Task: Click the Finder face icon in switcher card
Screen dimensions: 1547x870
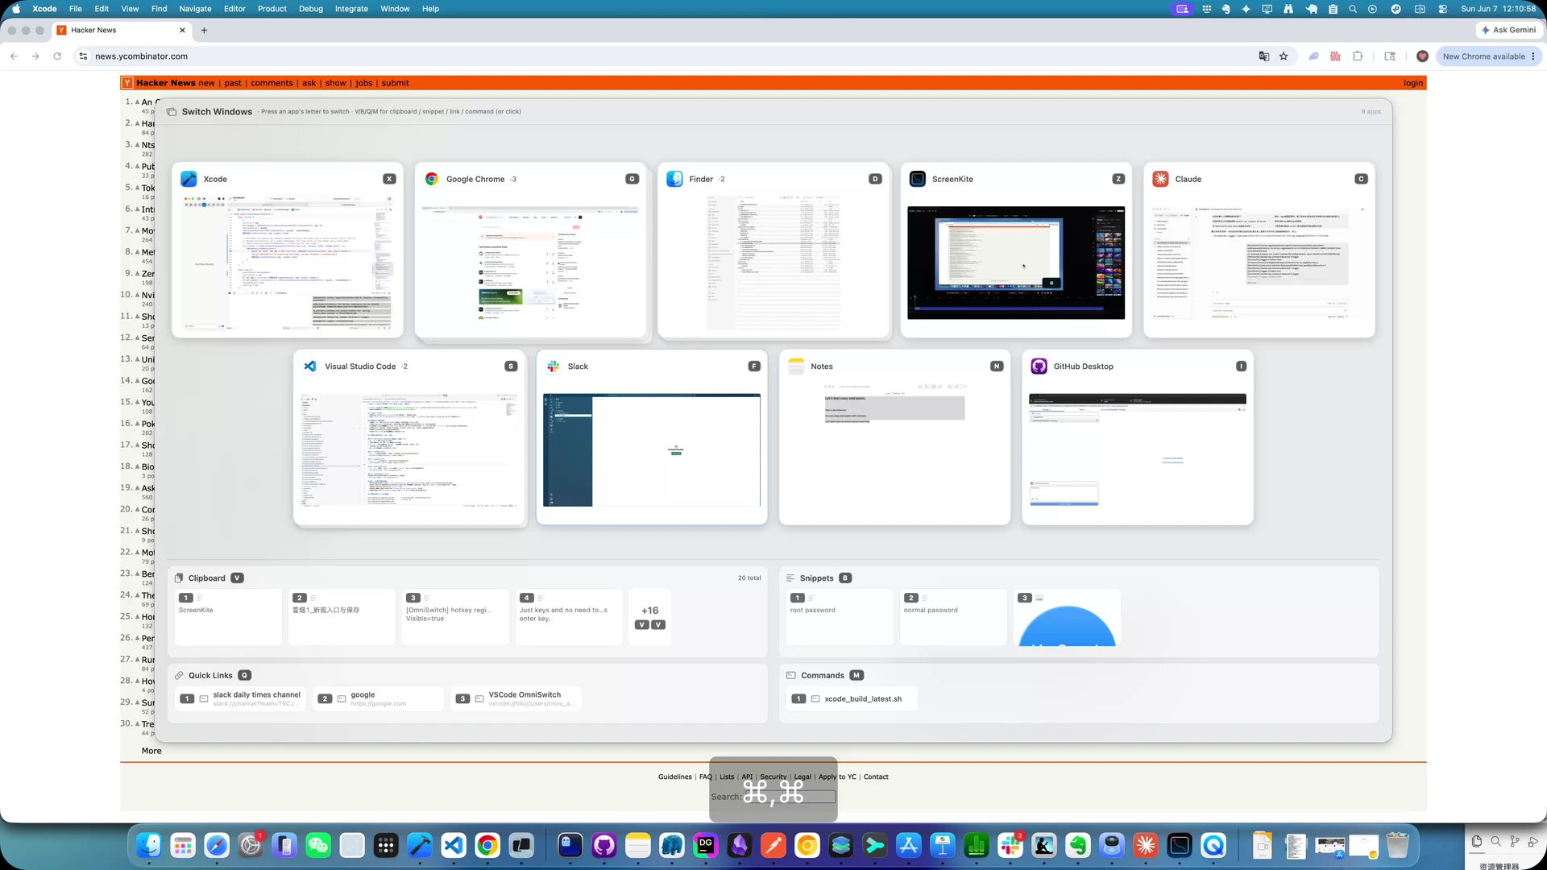Action: click(x=674, y=179)
